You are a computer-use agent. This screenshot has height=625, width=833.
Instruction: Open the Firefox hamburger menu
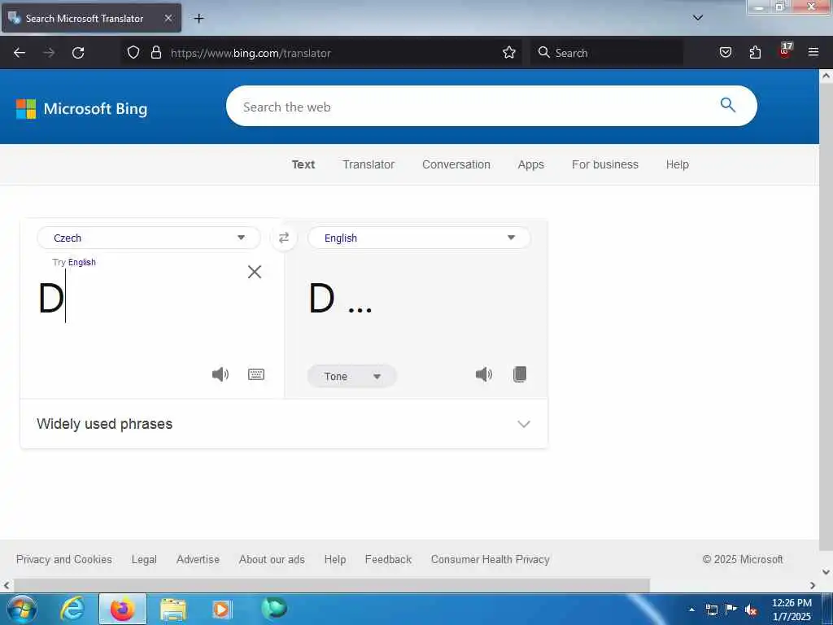pos(813,53)
